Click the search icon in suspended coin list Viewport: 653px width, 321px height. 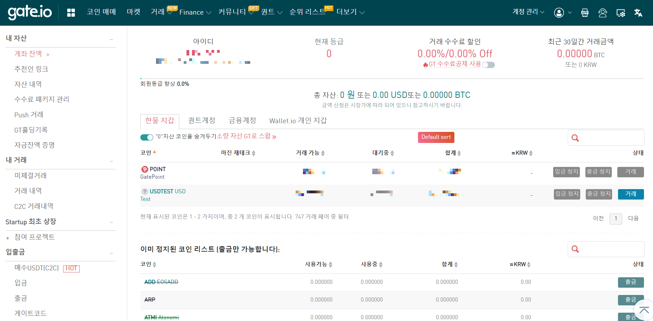click(575, 249)
